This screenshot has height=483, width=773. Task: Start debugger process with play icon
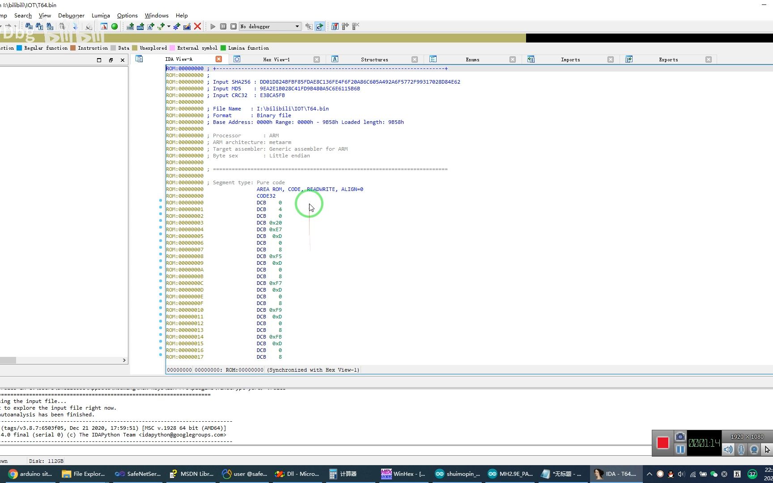213,26
